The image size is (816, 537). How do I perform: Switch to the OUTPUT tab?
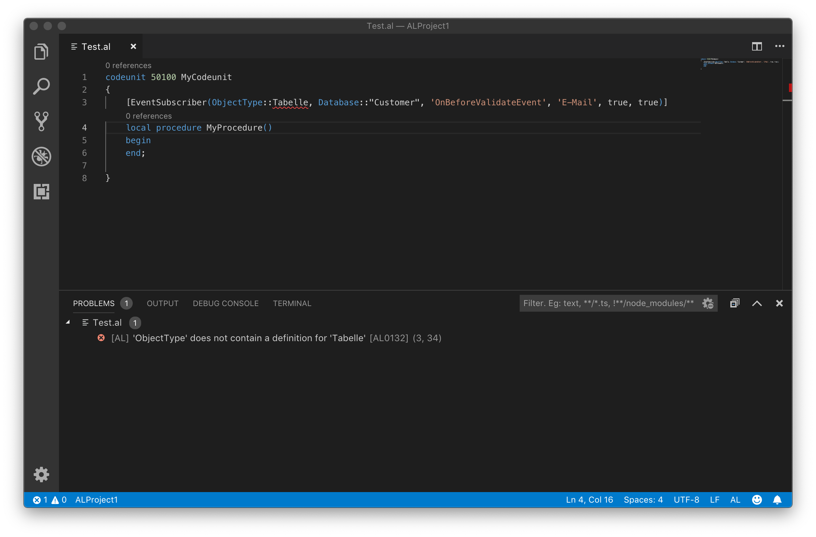pyautogui.click(x=163, y=303)
